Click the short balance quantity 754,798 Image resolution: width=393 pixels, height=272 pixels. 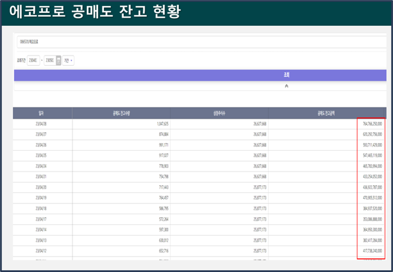click(164, 177)
